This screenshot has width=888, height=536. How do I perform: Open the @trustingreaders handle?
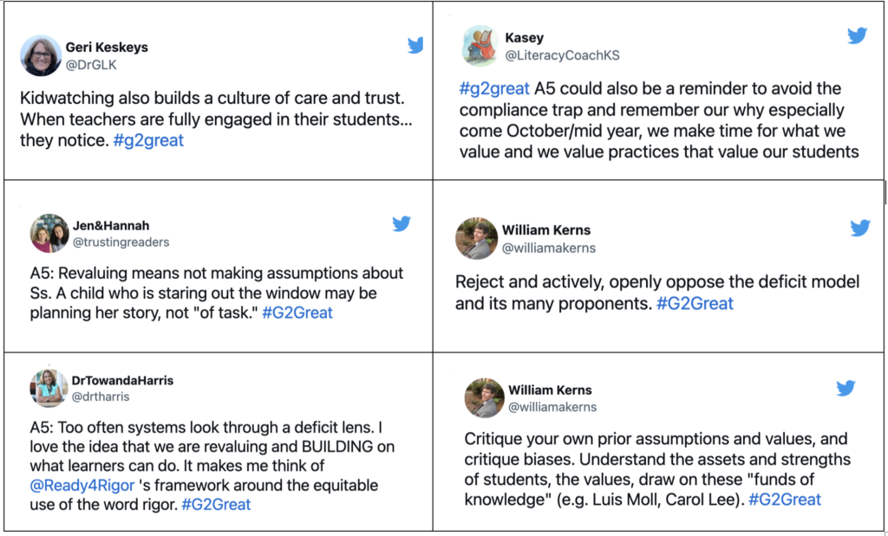pos(121,242)
